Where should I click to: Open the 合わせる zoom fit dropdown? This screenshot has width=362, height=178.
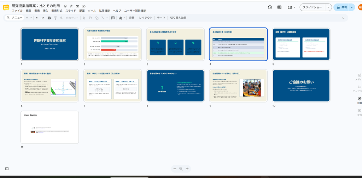(x=72, y=18)
